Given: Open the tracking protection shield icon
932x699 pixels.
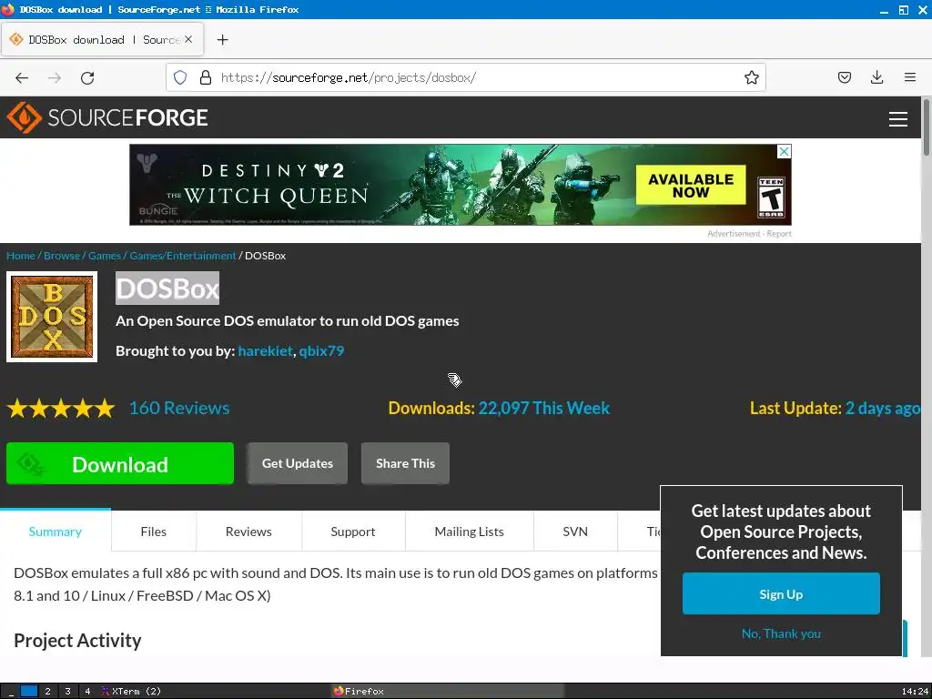Looking at the screenshot, I should point(180,78).
